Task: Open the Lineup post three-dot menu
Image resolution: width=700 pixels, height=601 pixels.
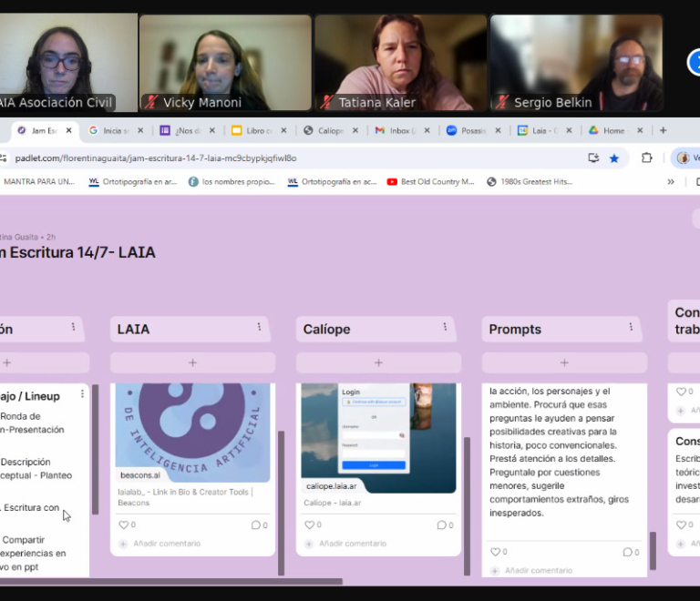Action: tap(82, 394)
